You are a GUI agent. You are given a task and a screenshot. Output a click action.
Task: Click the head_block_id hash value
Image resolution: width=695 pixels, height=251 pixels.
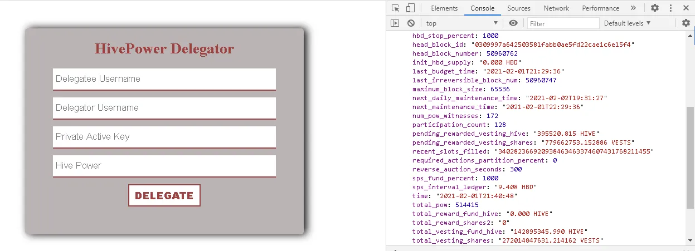coord(553,45)
